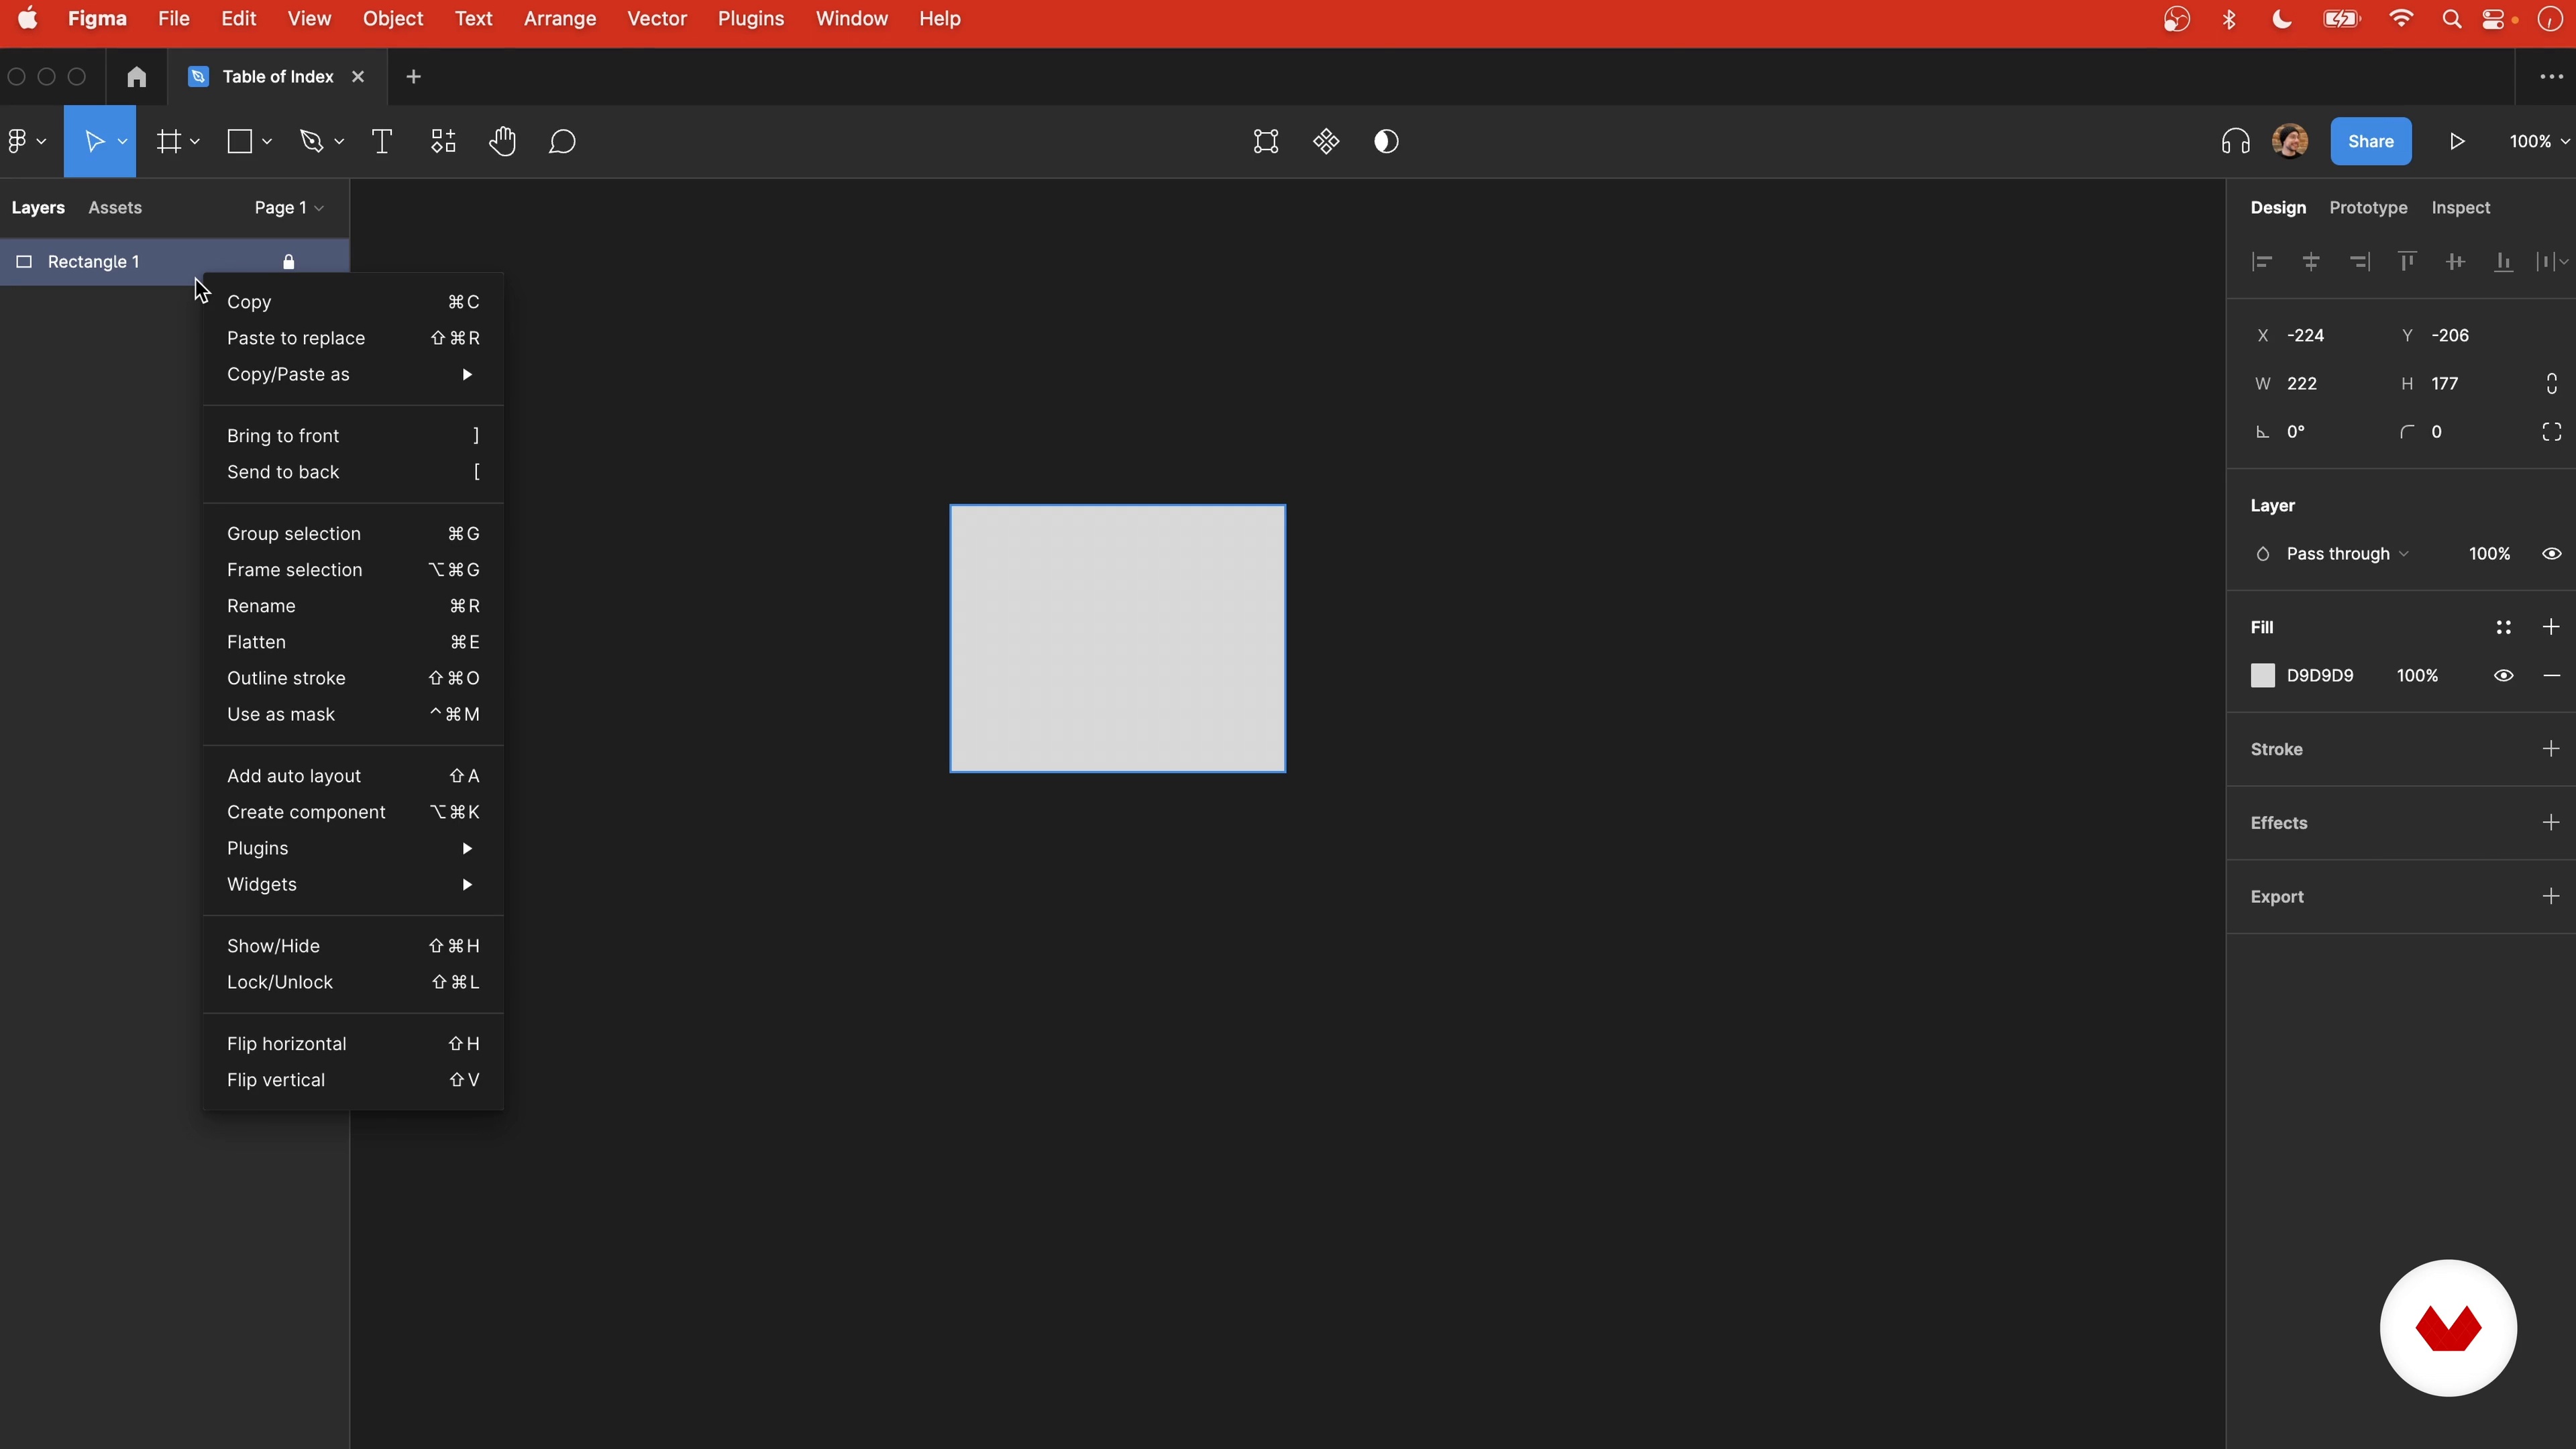Screen dimensions: 2576x1449
Task: Expand Copy/Paste as submenu
Action: pos(353,374)
